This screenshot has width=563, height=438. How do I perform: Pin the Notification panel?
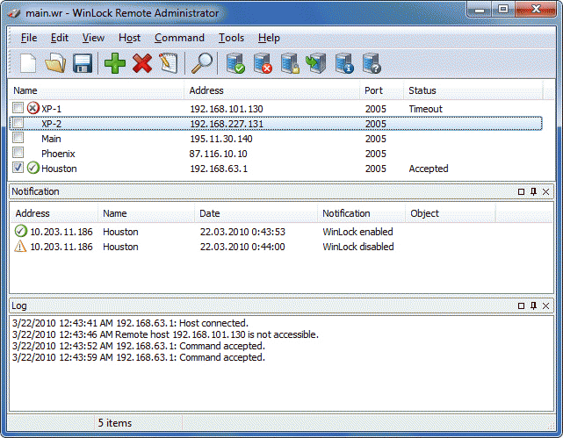pyautogui.click(x=533, y=191)
